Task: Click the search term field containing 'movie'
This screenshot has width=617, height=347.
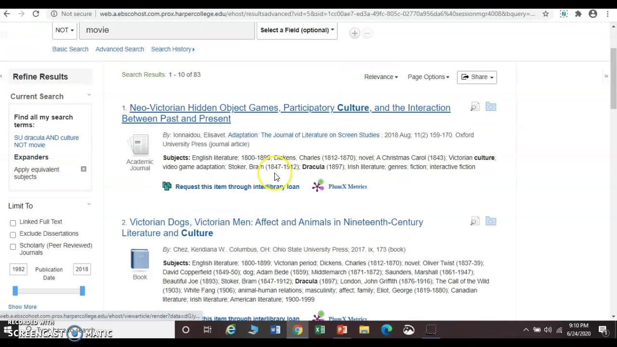Action: pyautogui.click(x=167, y=30)
